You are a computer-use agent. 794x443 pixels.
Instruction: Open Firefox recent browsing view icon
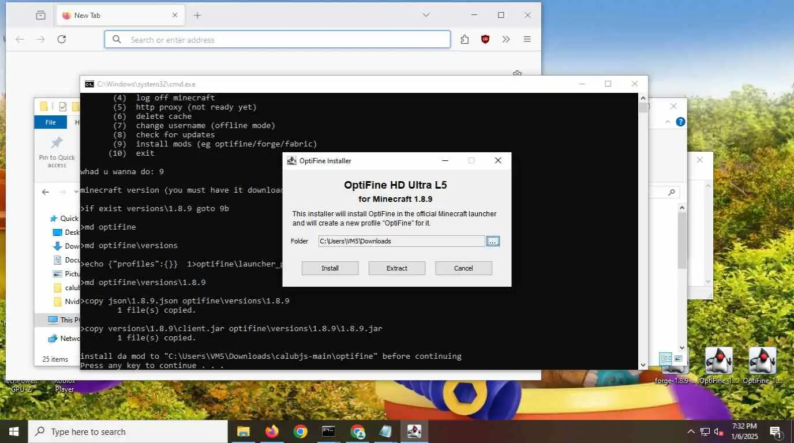pyautogui.click(x=40, y=16)
